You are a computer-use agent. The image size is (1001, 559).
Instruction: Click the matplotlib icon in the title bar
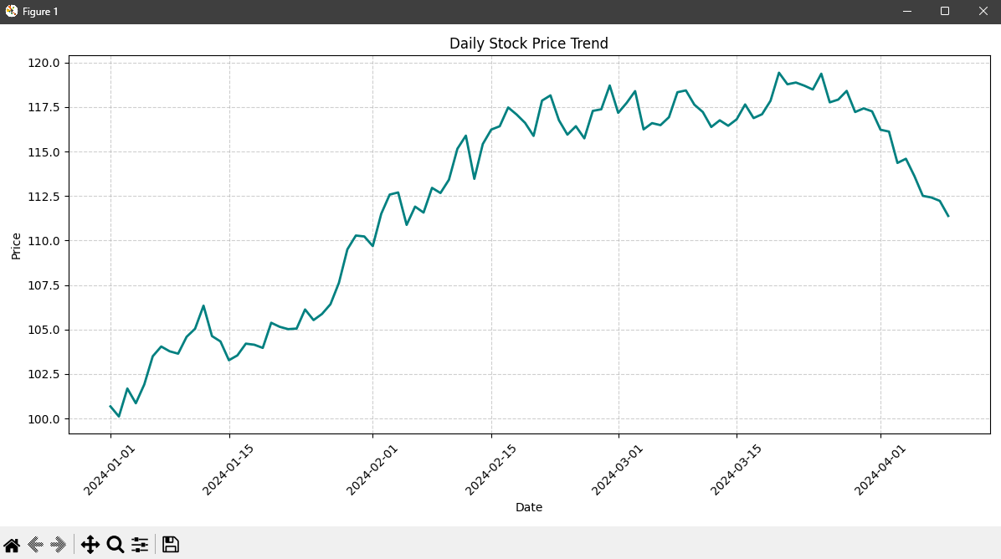coord(12,12)
